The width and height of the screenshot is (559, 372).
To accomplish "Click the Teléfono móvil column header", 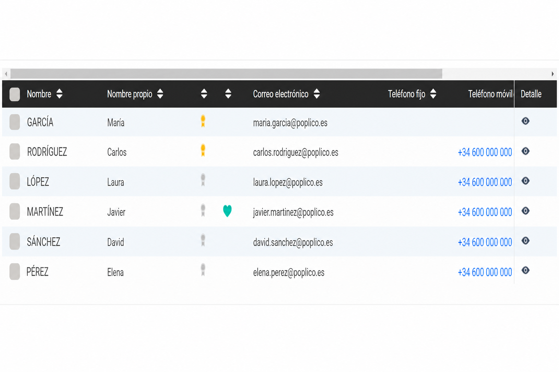I will [x=490, y=94].
